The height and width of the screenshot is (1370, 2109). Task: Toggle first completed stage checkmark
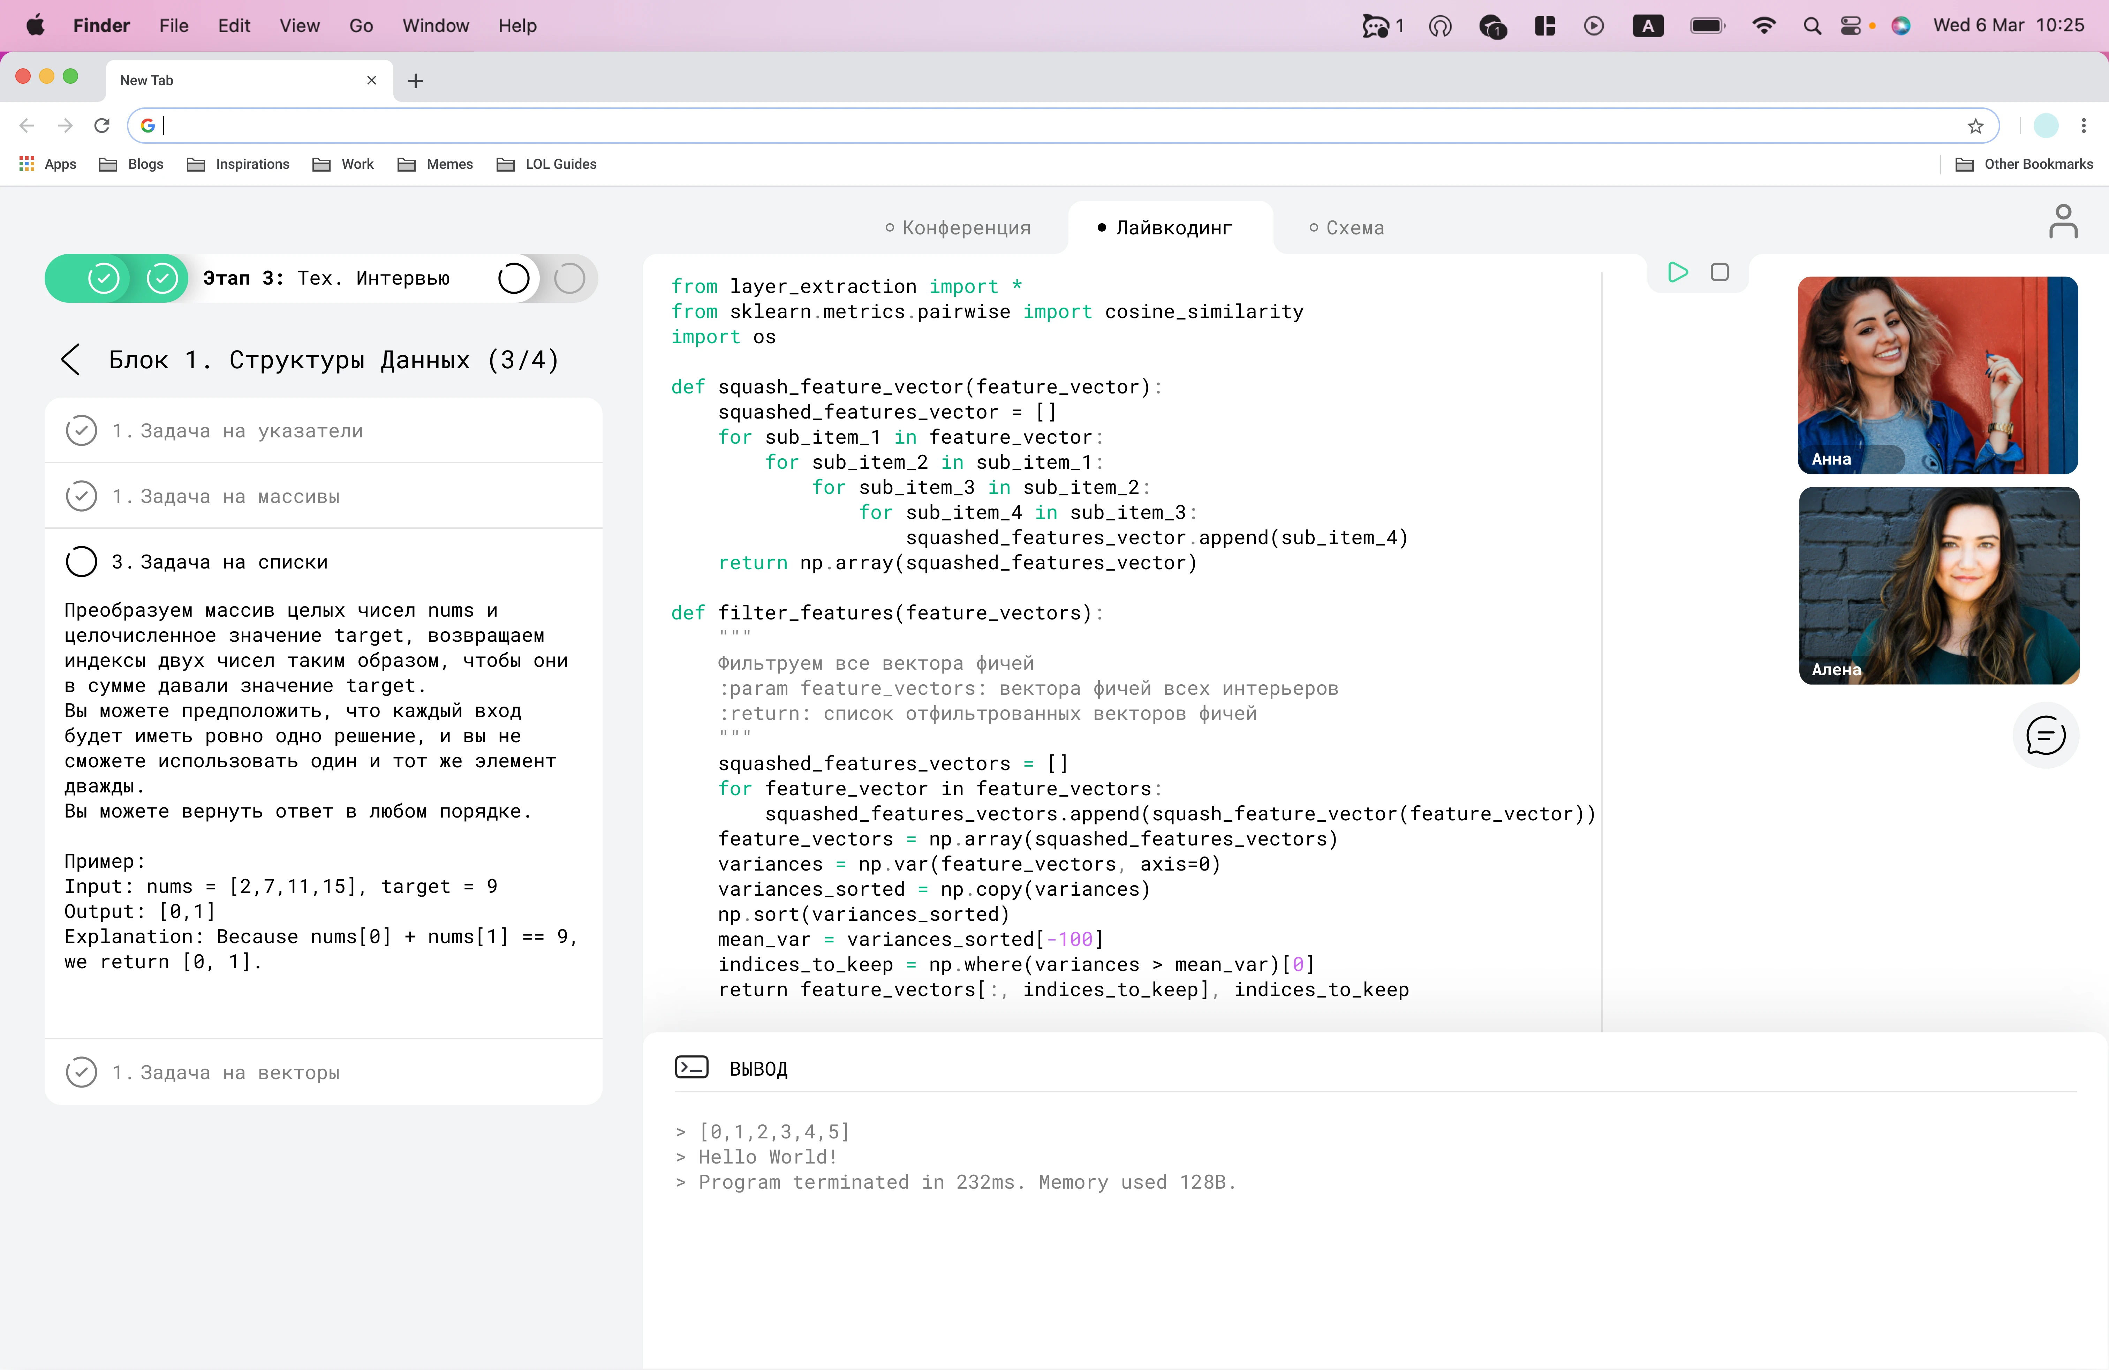pos(104,278)
